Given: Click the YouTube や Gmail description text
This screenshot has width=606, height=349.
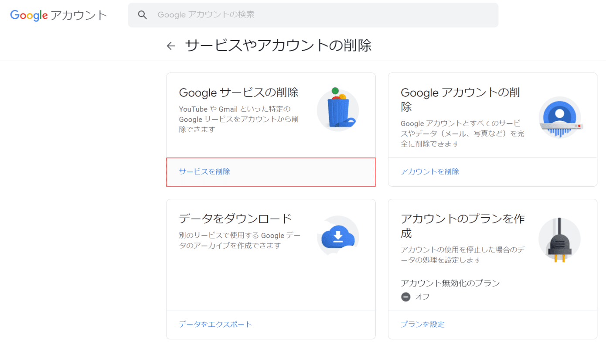Looking at the screenshot, I should click(239, 119).
